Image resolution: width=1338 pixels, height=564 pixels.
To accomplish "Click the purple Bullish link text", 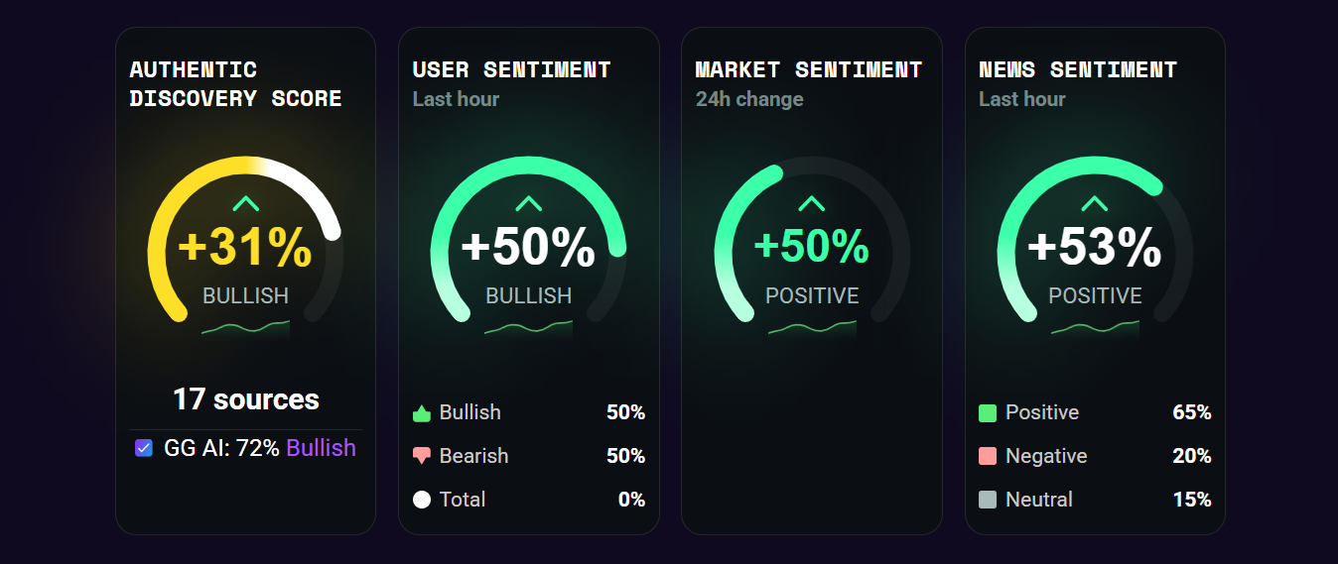I will [321, 448].
